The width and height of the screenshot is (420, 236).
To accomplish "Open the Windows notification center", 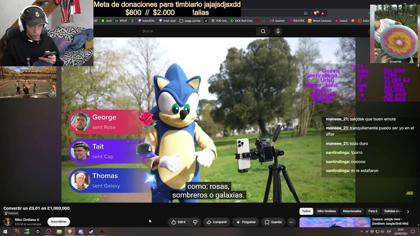I will pyautogui.click(x=413, y=232).
